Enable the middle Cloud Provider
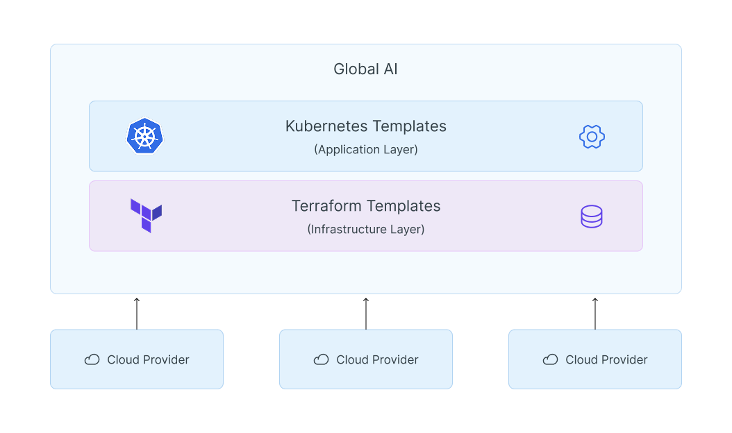This screenshot has height=433, width=732. click(x=366, y=359)
